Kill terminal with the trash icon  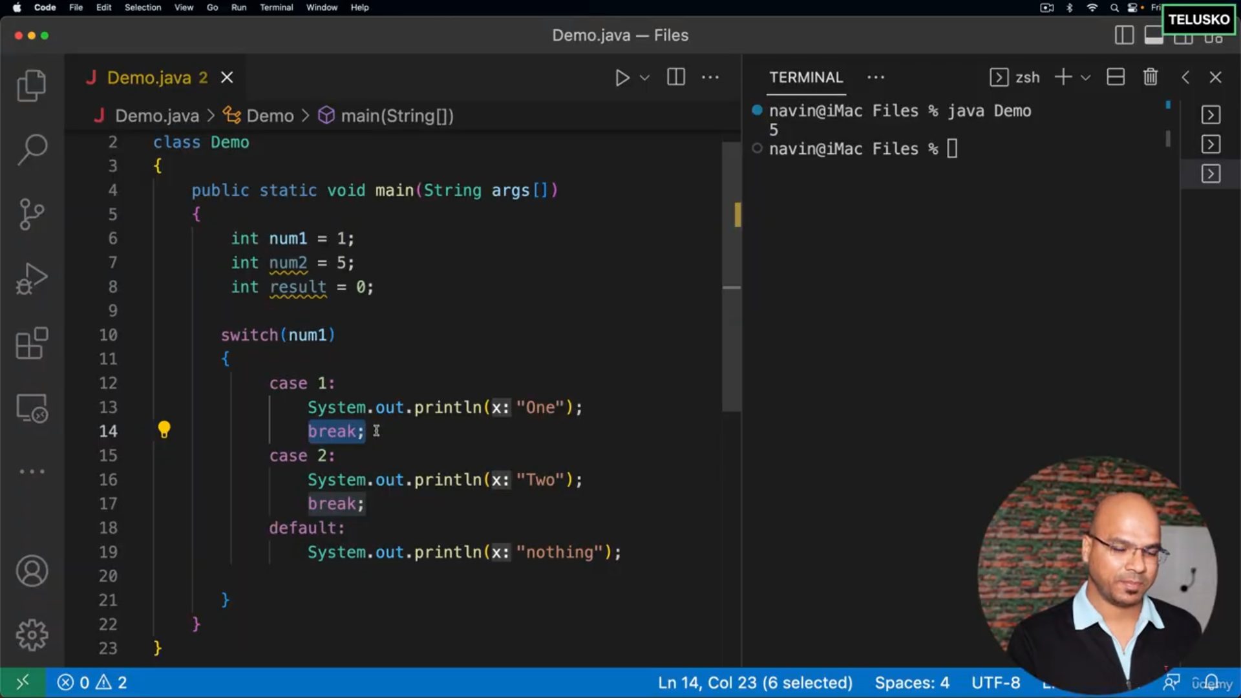pos(1151,78)
